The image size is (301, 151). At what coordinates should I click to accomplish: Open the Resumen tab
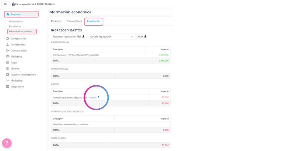[x=56, y=21]
